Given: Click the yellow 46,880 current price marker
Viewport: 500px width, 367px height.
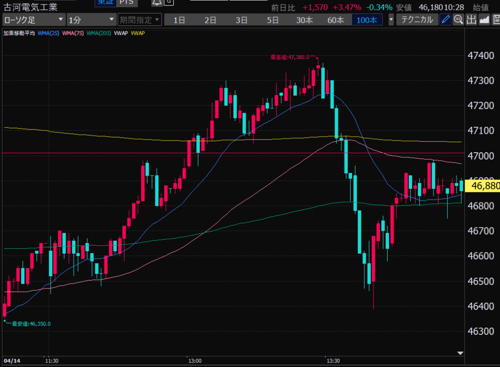Looking at the screenshot, I should tap(482, 185).
